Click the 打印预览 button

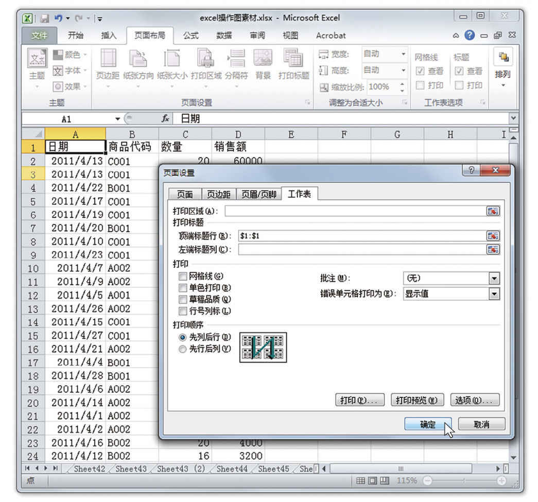(417, 400)
